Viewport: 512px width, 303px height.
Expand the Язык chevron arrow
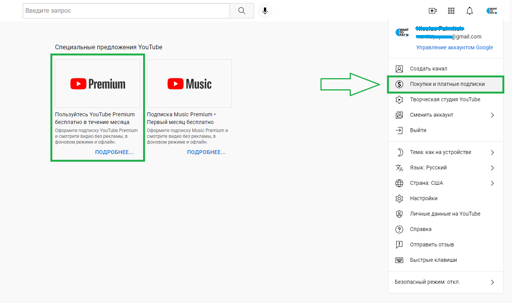tap(492, 167)
